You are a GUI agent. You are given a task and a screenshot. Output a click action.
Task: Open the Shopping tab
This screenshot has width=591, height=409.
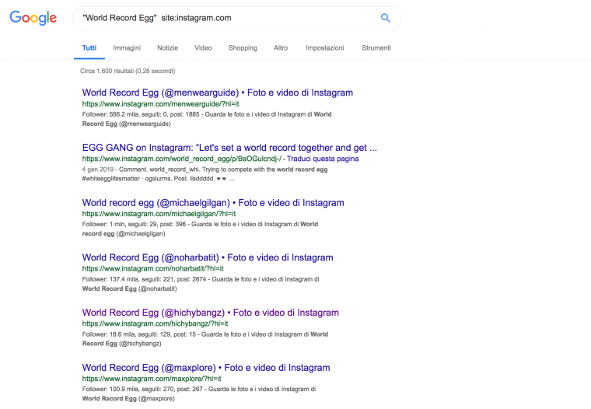(243, 48)
